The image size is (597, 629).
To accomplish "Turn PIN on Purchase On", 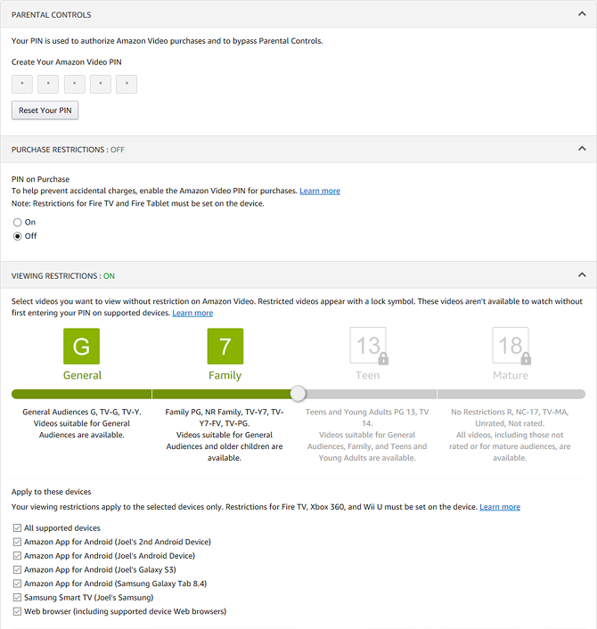I will pyautogui.click(x=18, y=222).
